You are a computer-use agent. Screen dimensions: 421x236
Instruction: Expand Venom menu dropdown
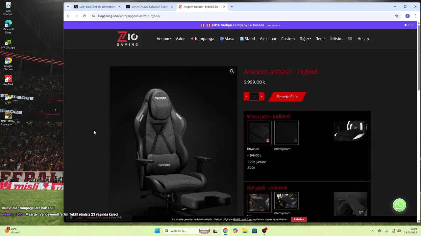tap(164, 39)
